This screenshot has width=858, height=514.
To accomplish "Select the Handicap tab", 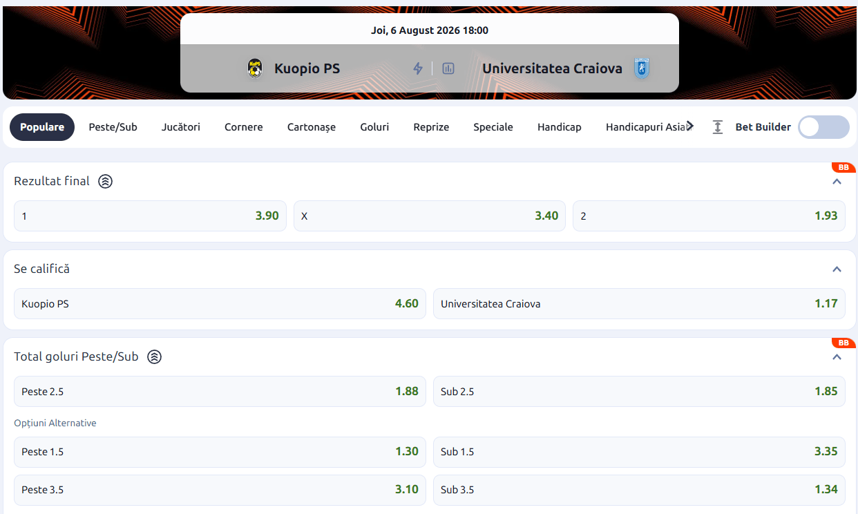I will click(560, 127).
